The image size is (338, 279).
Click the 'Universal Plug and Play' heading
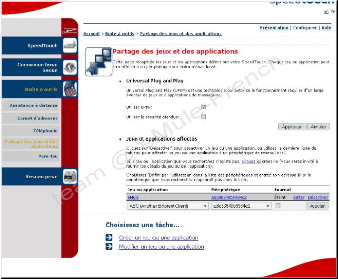[x=155, y=81]
